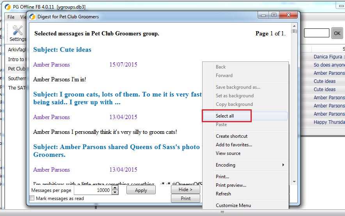Screen dimensions: 345x216
Task: Choose Refresh in the context menu
Action: click(x=223, y=193)
